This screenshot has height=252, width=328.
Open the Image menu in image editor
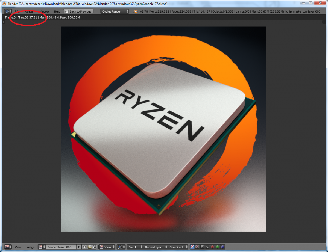click(x=30, y=247)
